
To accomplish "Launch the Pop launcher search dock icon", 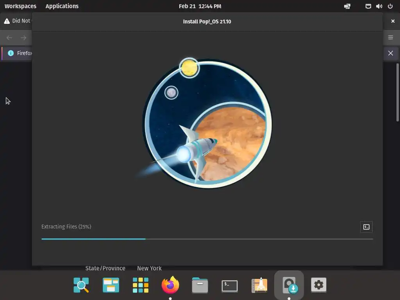I will 81,285.
